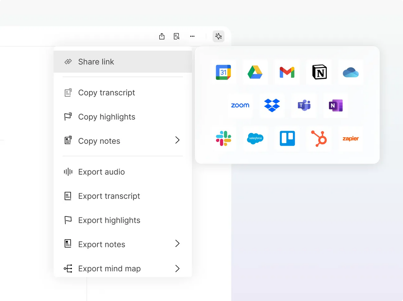Select the Google Drive integration icon
Screen dimensions: 403x301
[x=255, y=72]
